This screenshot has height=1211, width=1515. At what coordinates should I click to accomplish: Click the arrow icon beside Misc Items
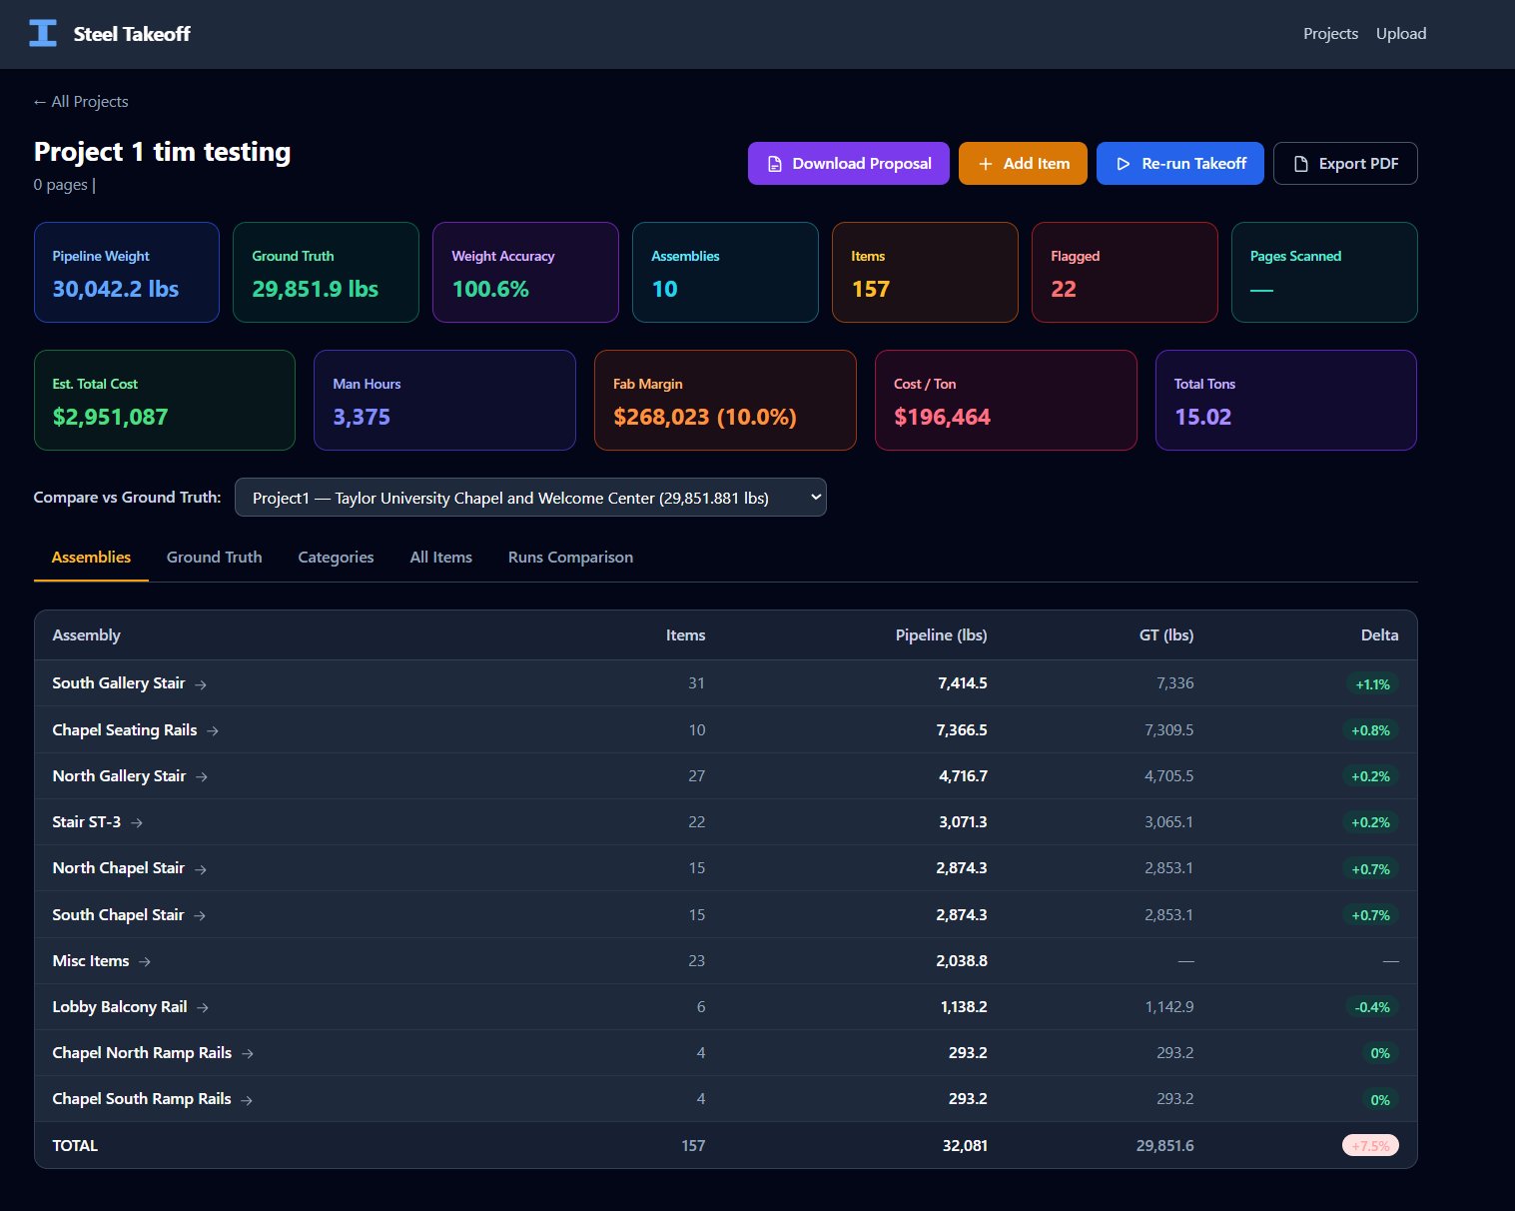[x=145, y=961]
